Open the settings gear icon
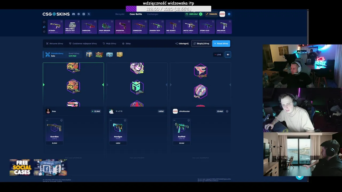Viewport: 342px width, 192px height. (x=229, y=14)
